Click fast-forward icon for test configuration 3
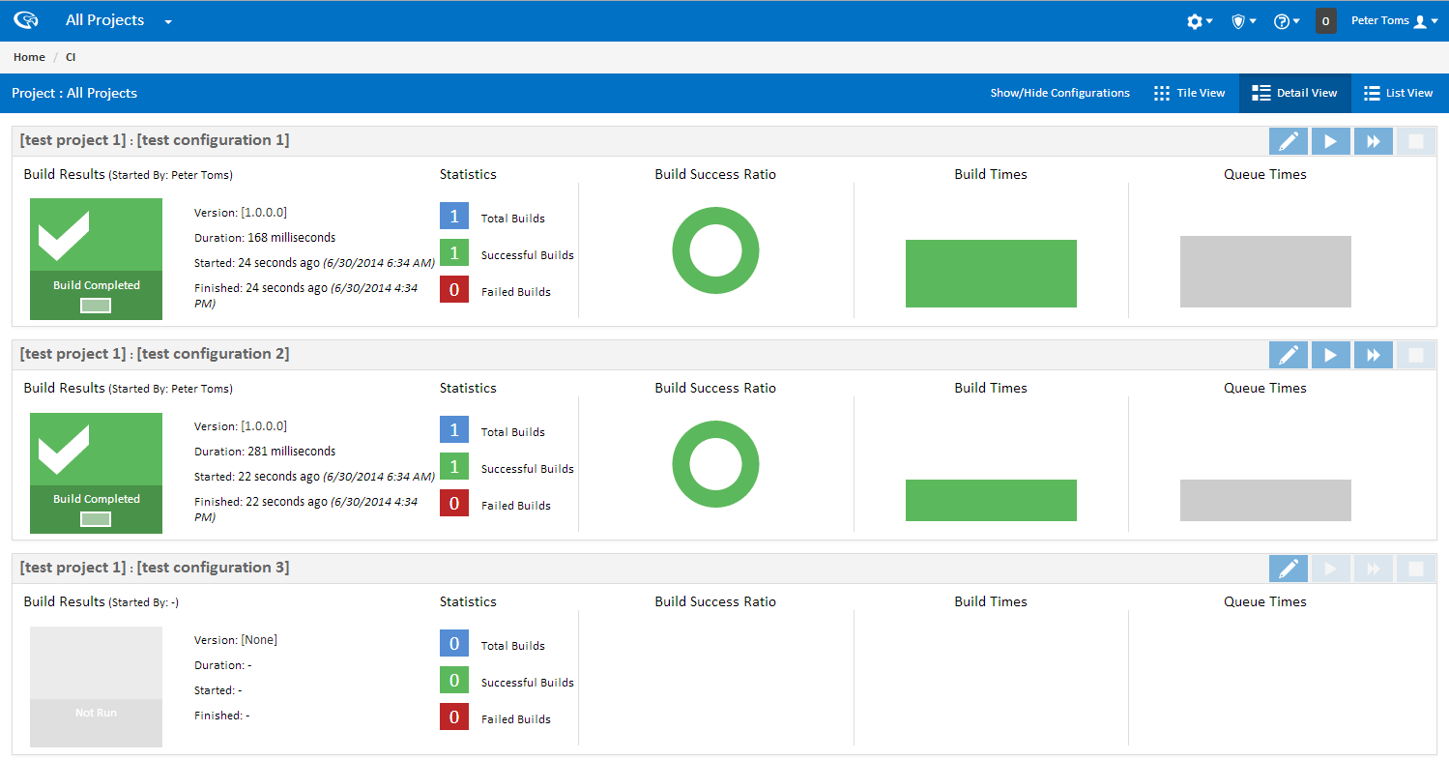The height and width of the screenshot is (760, 1449). [1374, 569]
